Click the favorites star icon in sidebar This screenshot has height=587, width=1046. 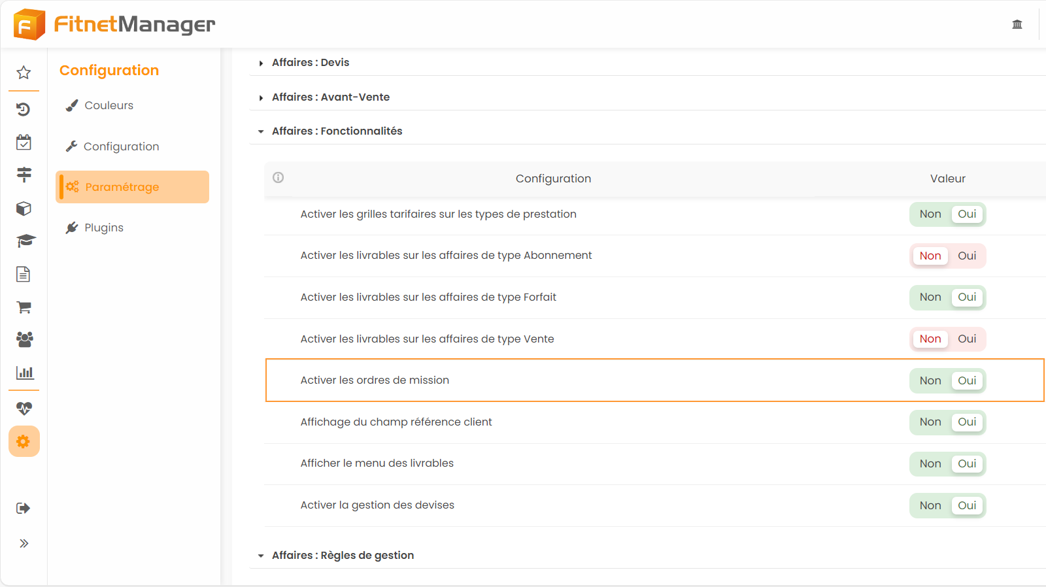[24, 73]
